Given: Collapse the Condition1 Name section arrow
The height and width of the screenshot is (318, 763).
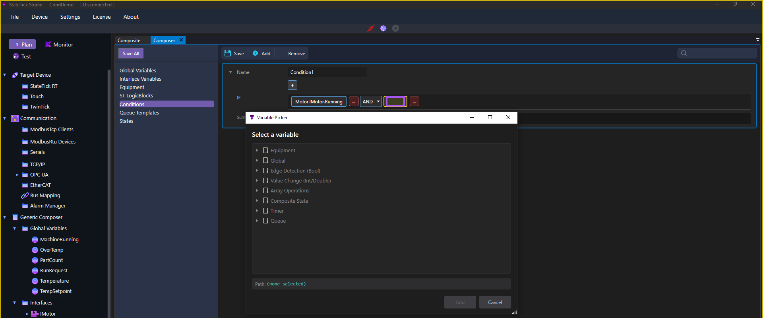Looking at the screenshot, I should (230, 72).
